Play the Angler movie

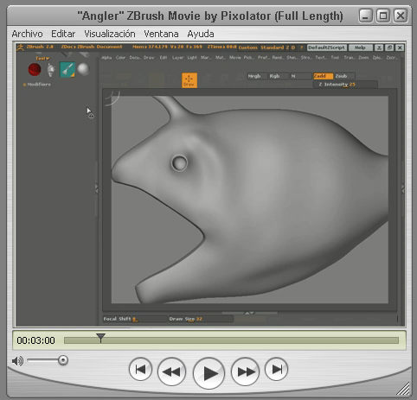[x=209, y=373]
